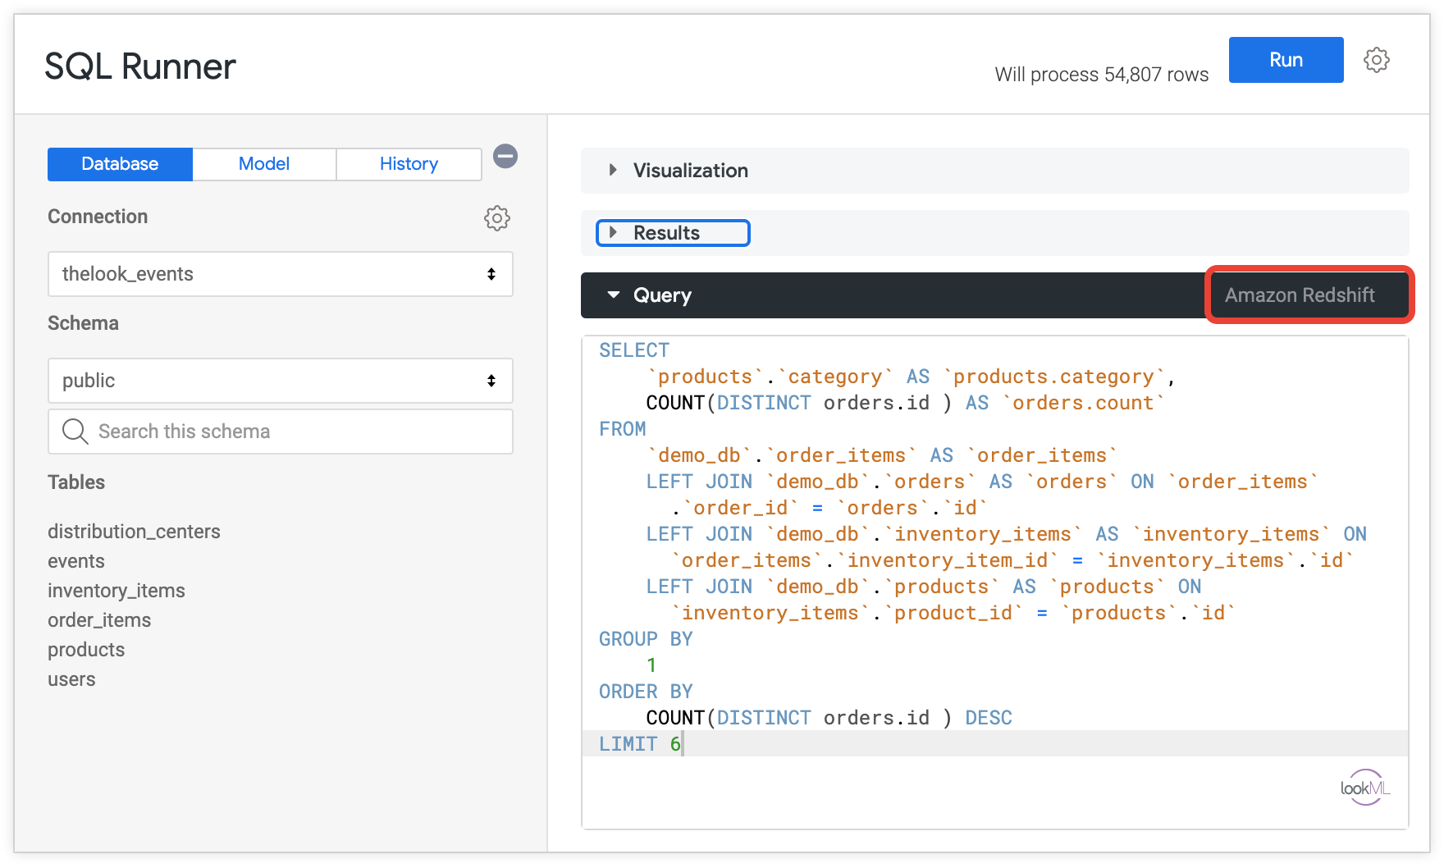Screen dimensions: 1444x868
Task: Click the Connection settings gear icon
Action: pyautogui.click(x=496, y=217)
